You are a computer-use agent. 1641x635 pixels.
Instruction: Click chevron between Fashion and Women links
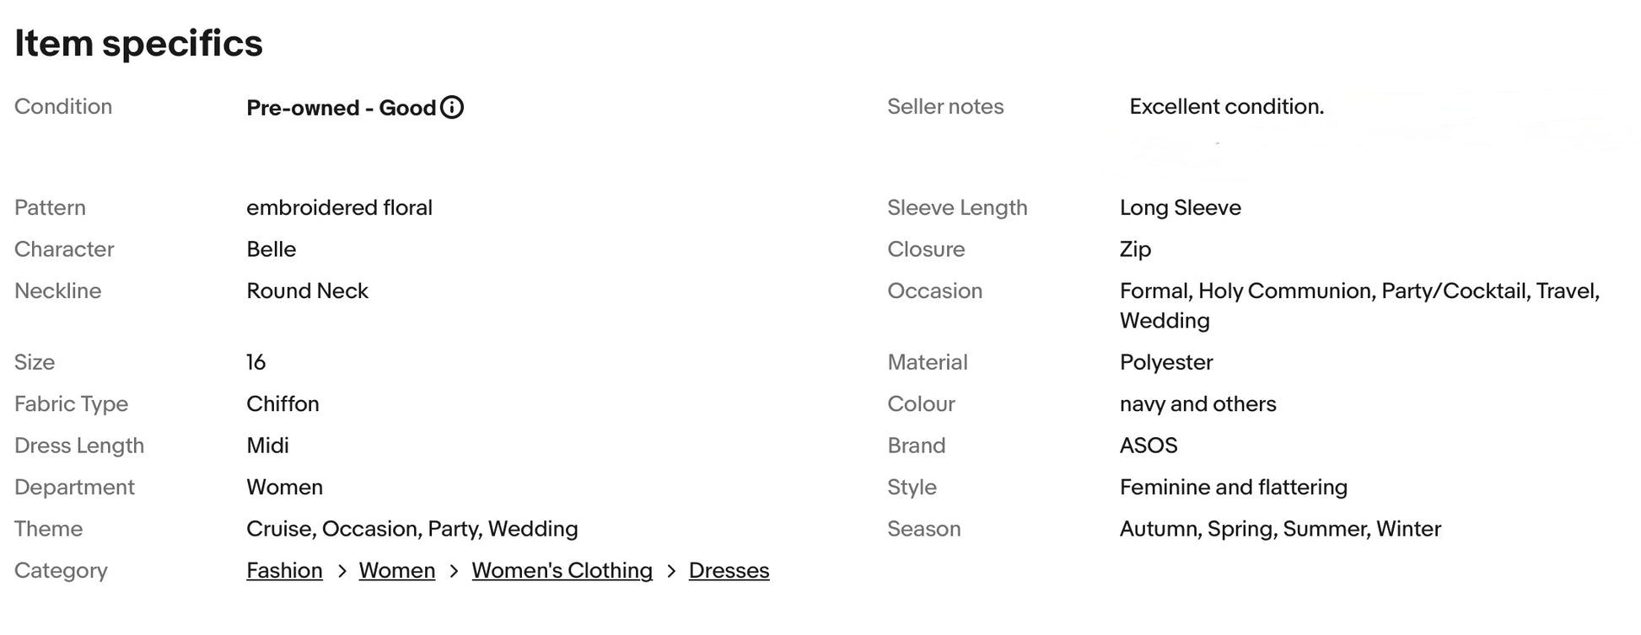(x=342, y=571)
